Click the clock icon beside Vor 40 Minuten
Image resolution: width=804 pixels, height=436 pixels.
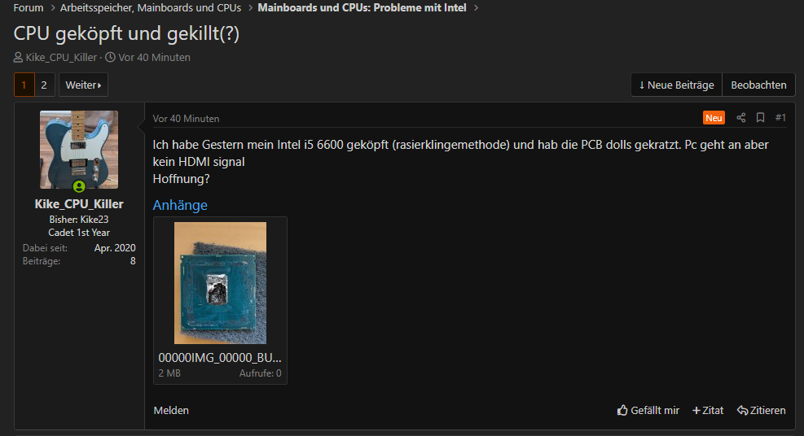[x=110, y=57]
